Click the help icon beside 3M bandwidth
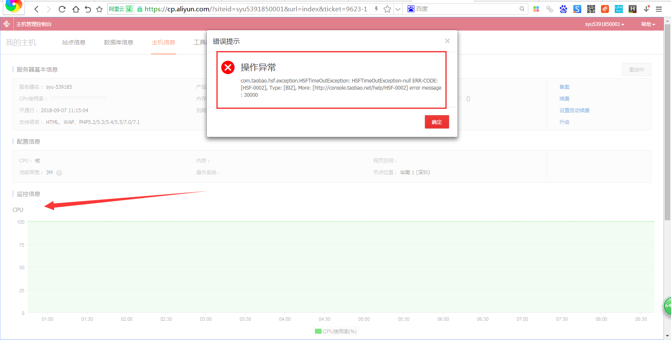Screen dimensions: 671x340 [59, 173]
